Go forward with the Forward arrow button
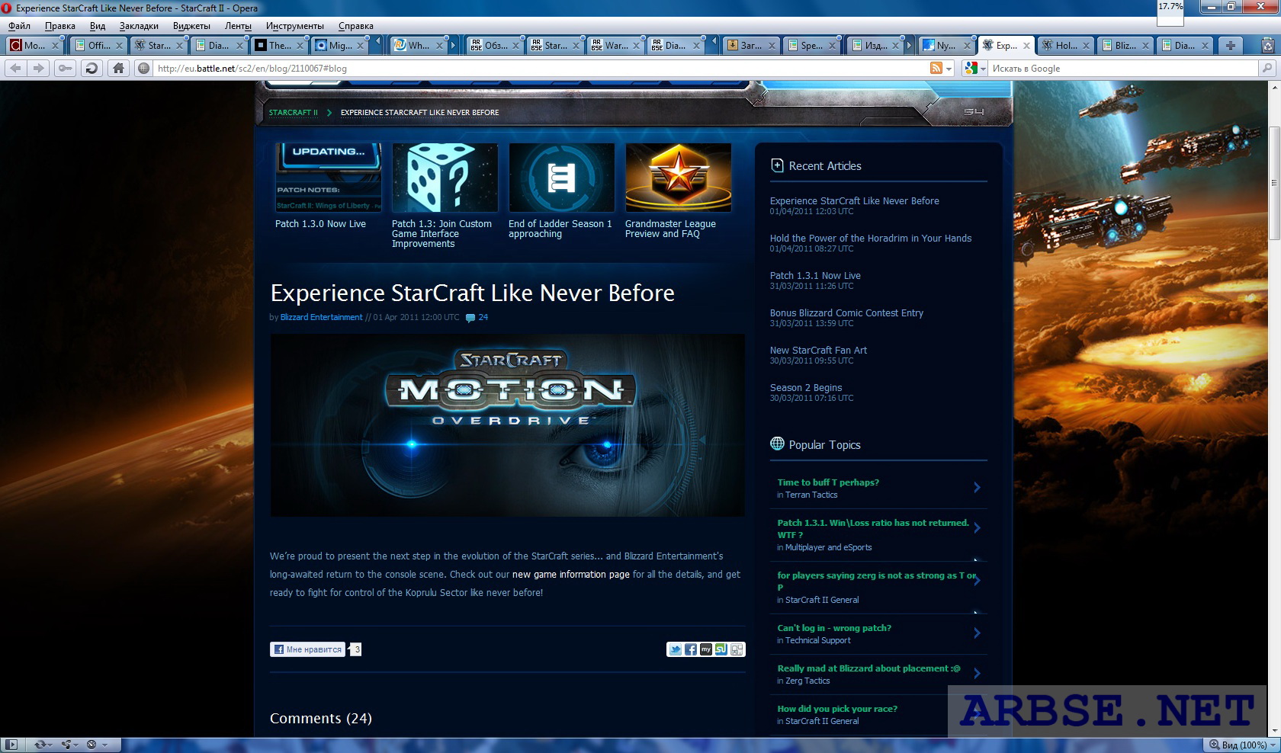The height and width of the screenshot is (753, 1281). (38, 68)
